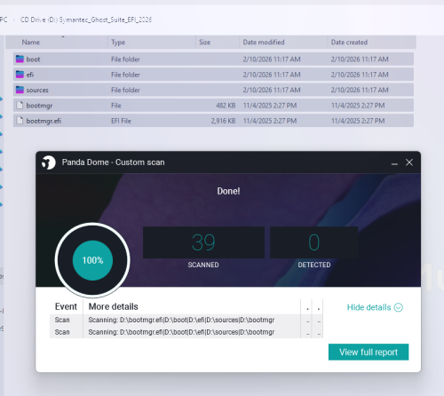Click 'Panda Dome - Custom scan' title text
The height and width of the screenshot is (396, 444).
click(113, 162)
